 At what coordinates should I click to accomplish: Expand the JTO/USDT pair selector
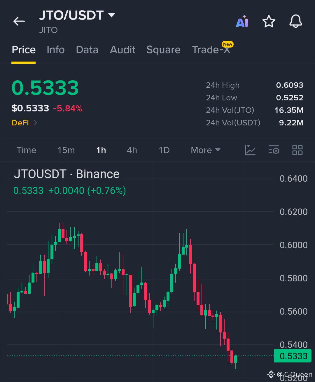click(x=111, y=15)
